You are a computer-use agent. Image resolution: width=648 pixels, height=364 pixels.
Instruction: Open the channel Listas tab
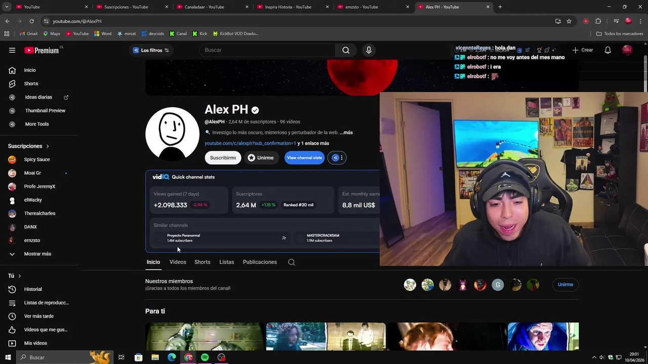coord(226,262)
